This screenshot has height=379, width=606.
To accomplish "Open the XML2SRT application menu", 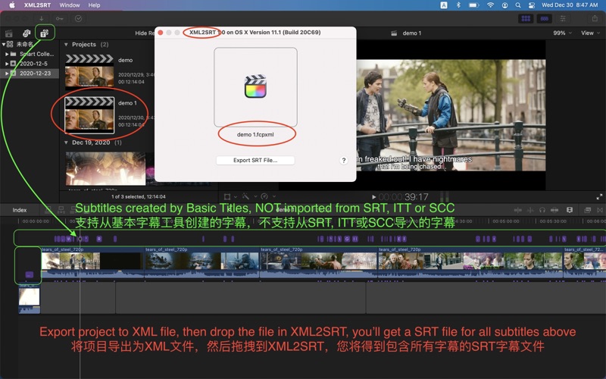I will tap(37, 5).
